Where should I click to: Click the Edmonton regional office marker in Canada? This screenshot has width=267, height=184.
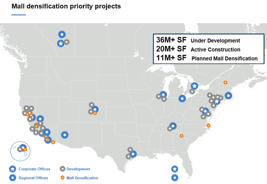pos(62,35)
